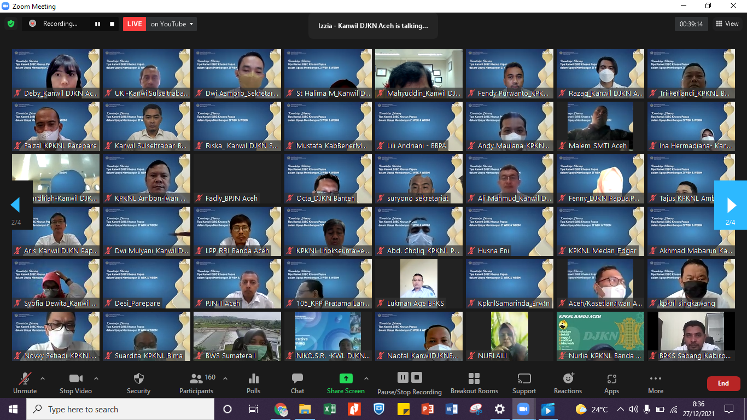Open Breakout Rooms

click(474, 378)
